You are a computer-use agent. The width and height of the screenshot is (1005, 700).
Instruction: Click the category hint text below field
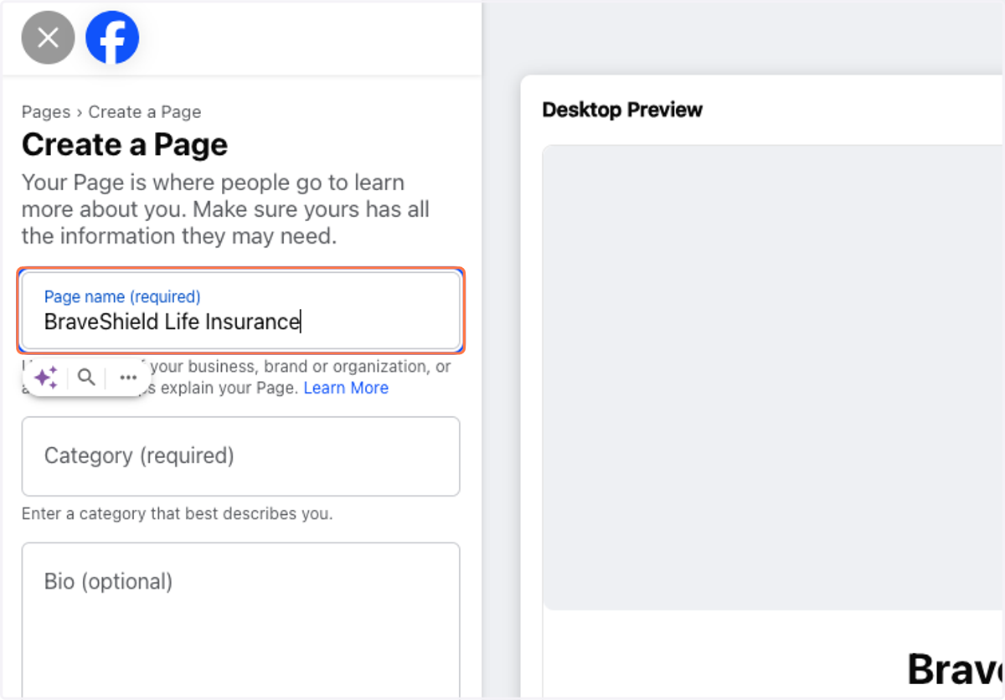pyautogui.click(x=178, y=513)
